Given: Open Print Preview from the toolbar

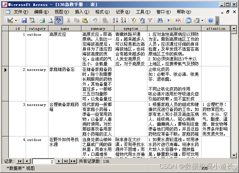Looking at the screenshot, I should coord(50,20).
